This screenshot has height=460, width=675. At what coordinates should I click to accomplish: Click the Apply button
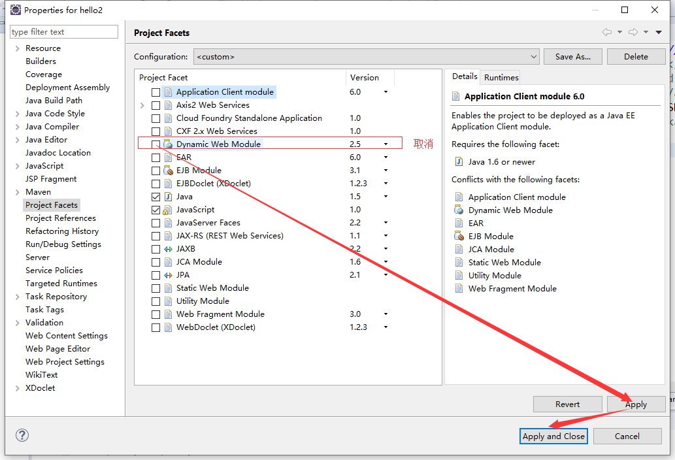click(x=636, y=404)
